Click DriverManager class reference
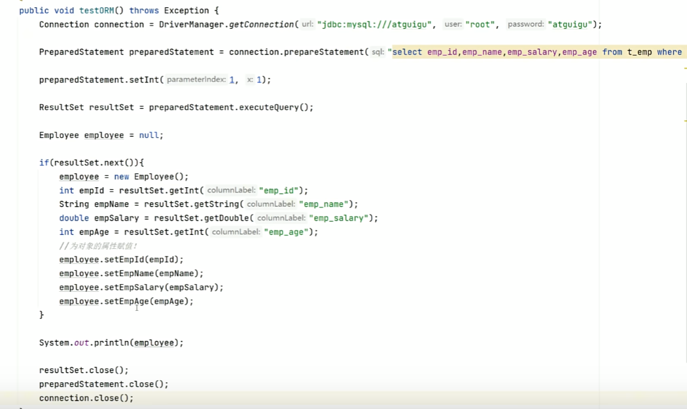Image resolution: width=687 pixels, height=409 pixels. point(192,25)
